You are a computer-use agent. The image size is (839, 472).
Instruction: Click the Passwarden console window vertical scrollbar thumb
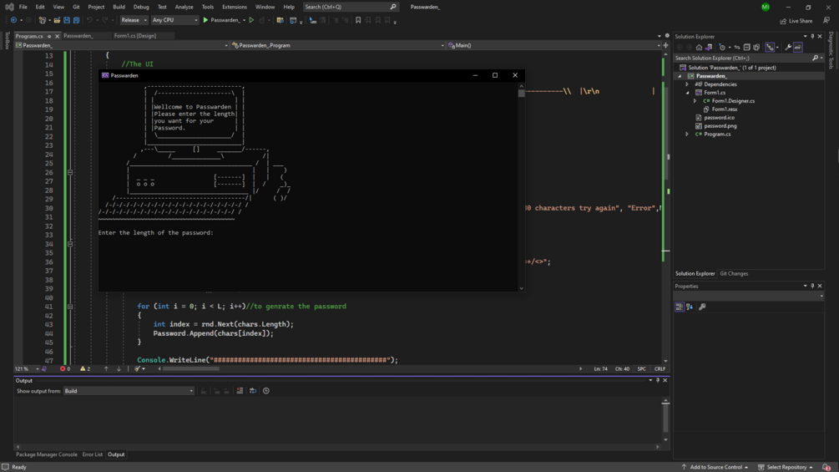coord(521,93)
